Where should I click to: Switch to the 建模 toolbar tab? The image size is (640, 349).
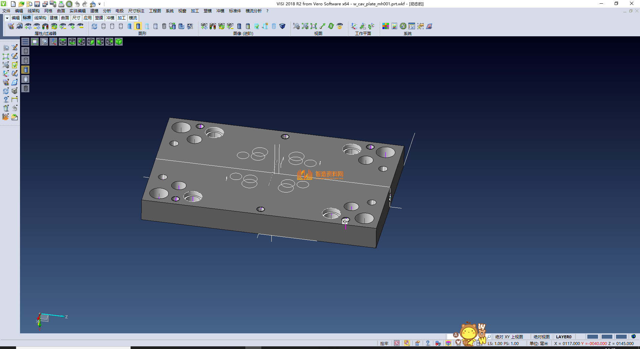pos(54,18)
